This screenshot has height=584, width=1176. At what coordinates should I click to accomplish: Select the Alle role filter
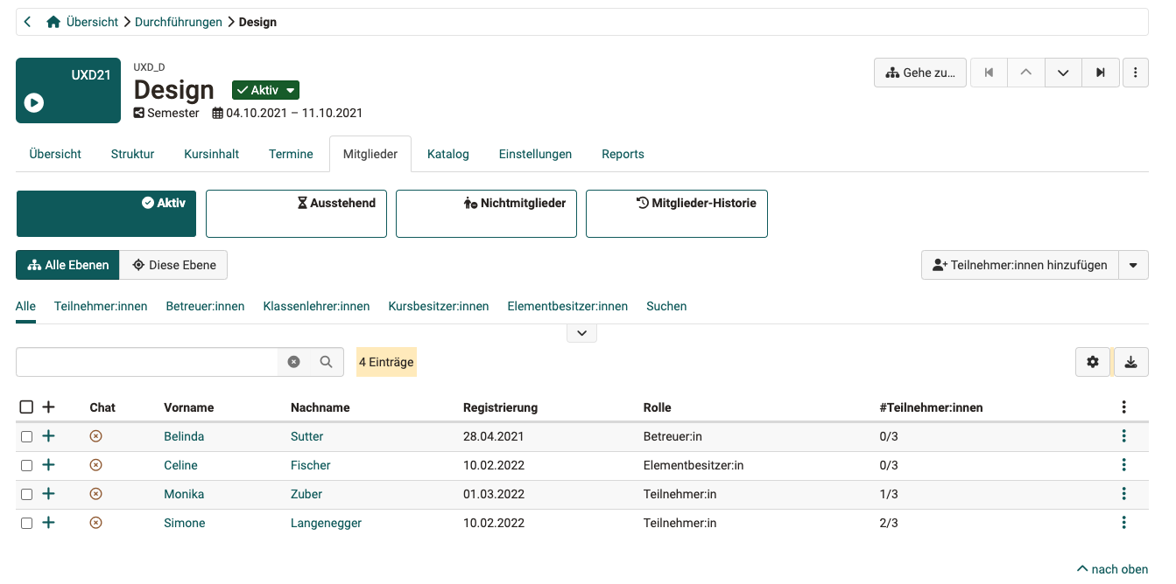[x=25, y=306]
